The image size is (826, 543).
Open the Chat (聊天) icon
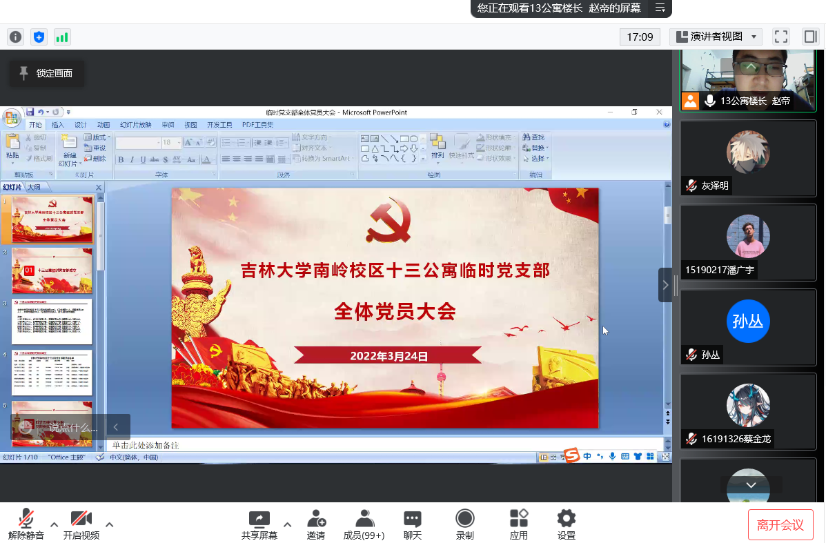click(x=413, y=524)
